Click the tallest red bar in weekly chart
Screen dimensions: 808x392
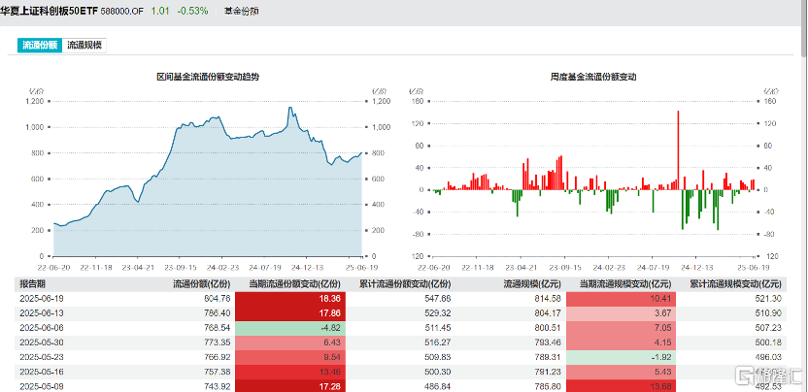pos(678,149)
